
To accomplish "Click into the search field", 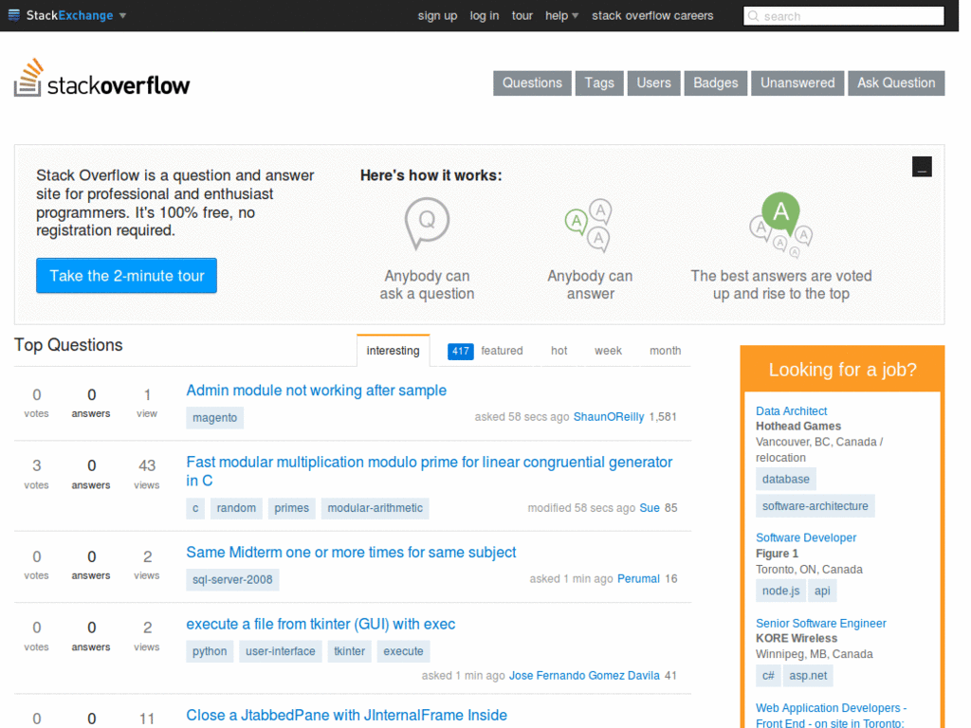I will click(843, 16).
